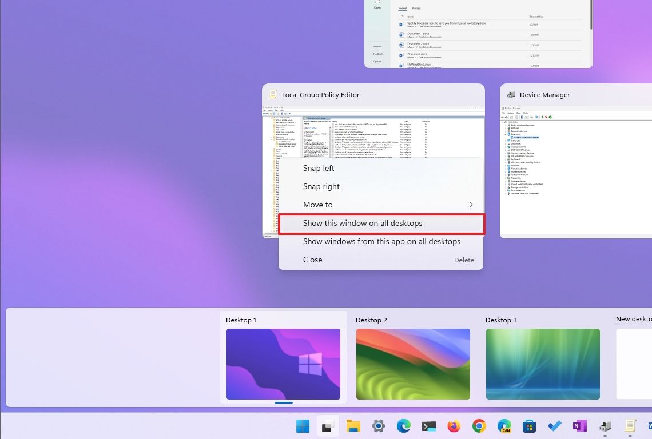
Task: Click the highlighted Task View taskbar button
Action: tap(328, 426)
